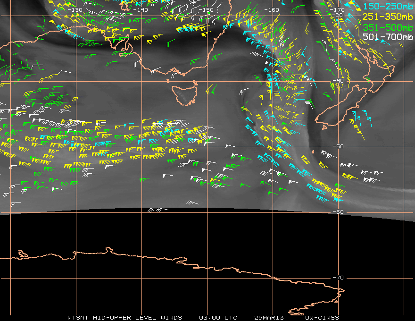
Task: Click the cyan 150-250mb legend entry
Action: tap(388, 6)
